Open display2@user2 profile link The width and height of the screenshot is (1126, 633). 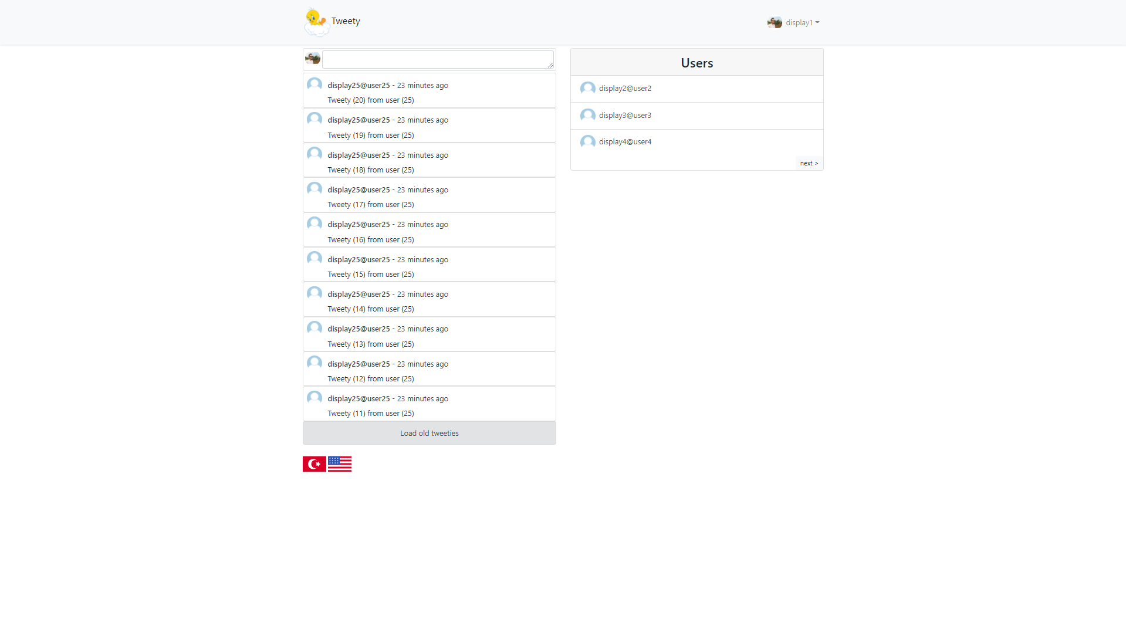coord(625,89)
